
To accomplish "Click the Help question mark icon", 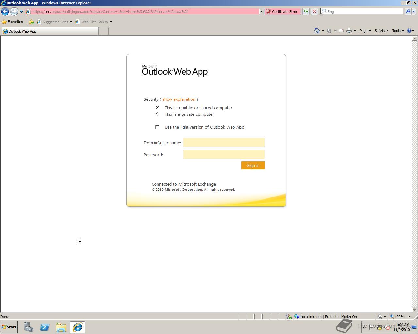I will (x=409, y=31).
